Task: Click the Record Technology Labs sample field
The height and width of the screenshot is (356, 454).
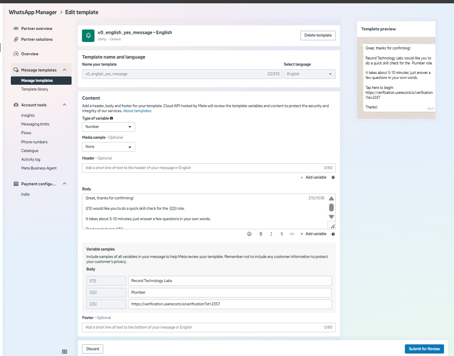Action: coord(230,280)
